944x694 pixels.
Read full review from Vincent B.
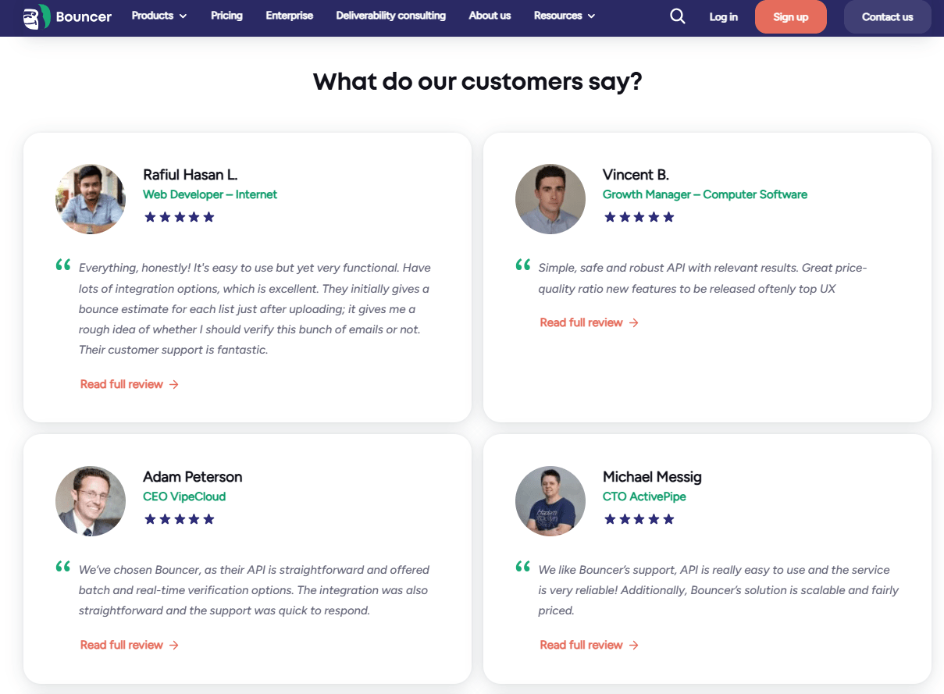(590, 322)
